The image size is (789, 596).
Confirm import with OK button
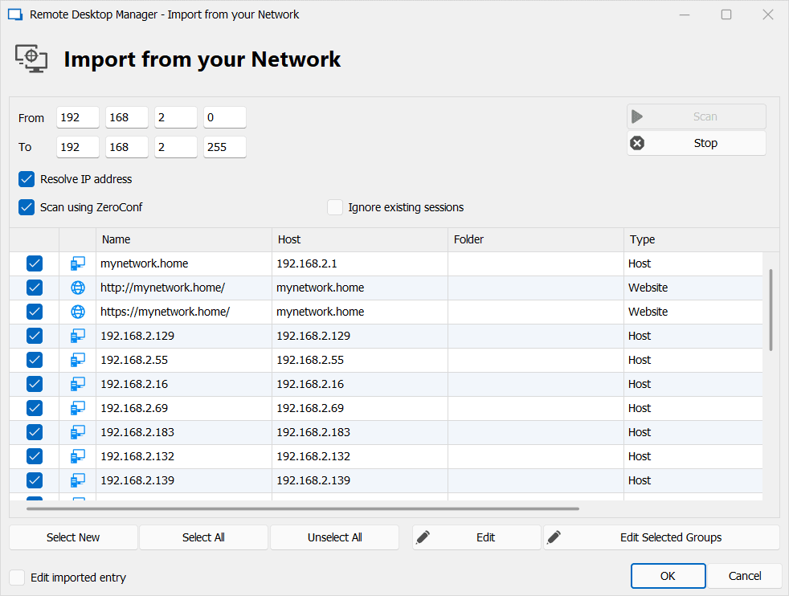[668, 576]
